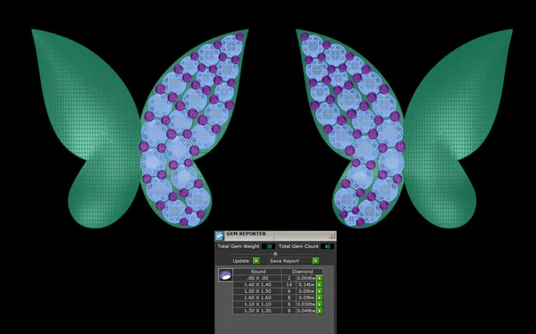This screenshot has height=334, width=536.
Task: Click the Total Gem Weight label
Action: (239, 246)
